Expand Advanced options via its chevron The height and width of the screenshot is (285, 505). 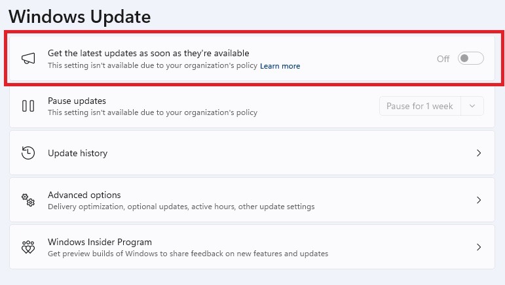[479, 200]
